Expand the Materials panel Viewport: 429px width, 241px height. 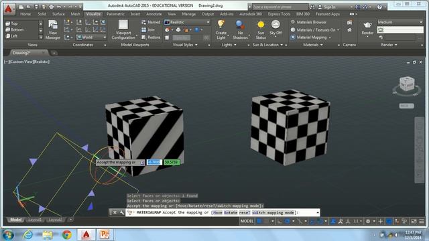click(313, 45)
